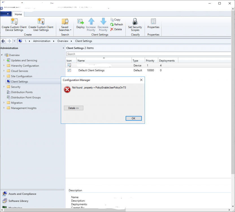Viewport: 235px width, 212px height.
Task: Go forward with the navigation arrow
Action: click(9, 41)
